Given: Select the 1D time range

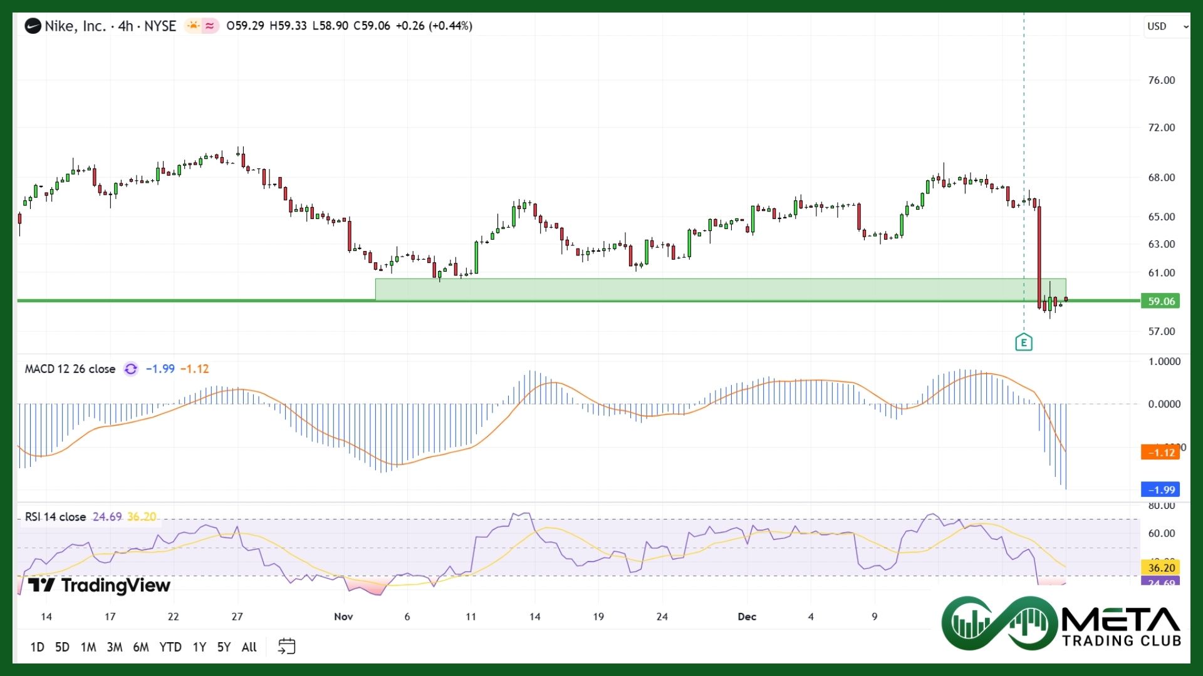Looking at the screenshot, I should (x=37, y=647).
